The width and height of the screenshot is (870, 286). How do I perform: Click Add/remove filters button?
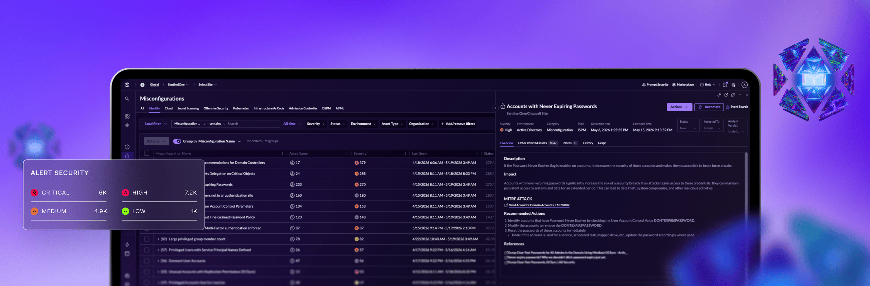458,124
